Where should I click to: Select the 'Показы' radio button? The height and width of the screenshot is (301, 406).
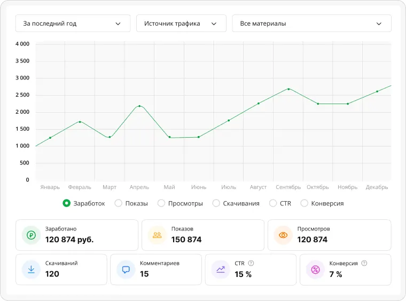click(x=119, y=203)
